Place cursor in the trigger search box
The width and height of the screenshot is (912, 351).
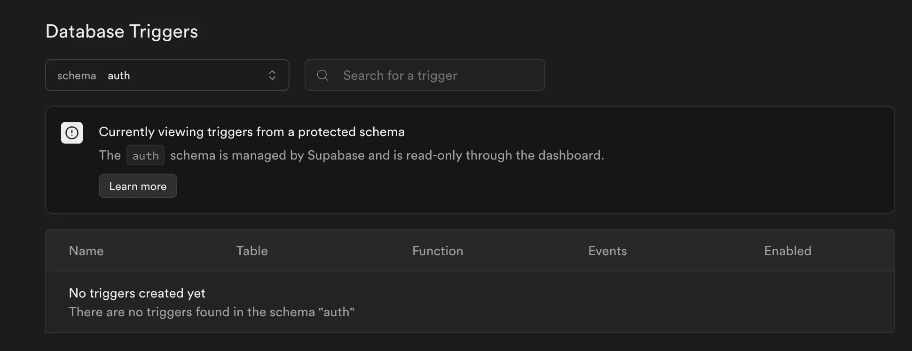[x=424, y=75]
